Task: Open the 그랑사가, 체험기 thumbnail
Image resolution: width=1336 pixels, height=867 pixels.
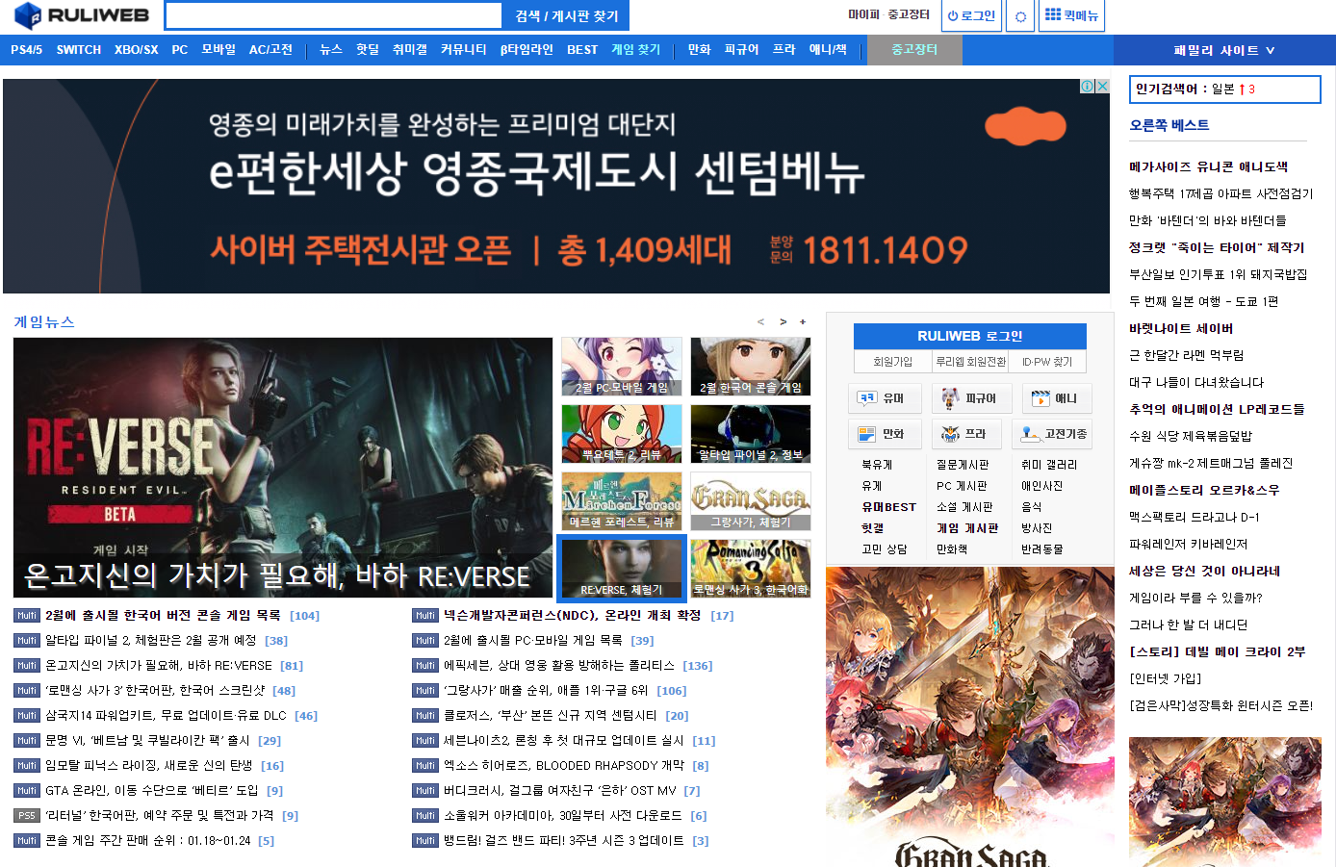Action: click(751, 501)
